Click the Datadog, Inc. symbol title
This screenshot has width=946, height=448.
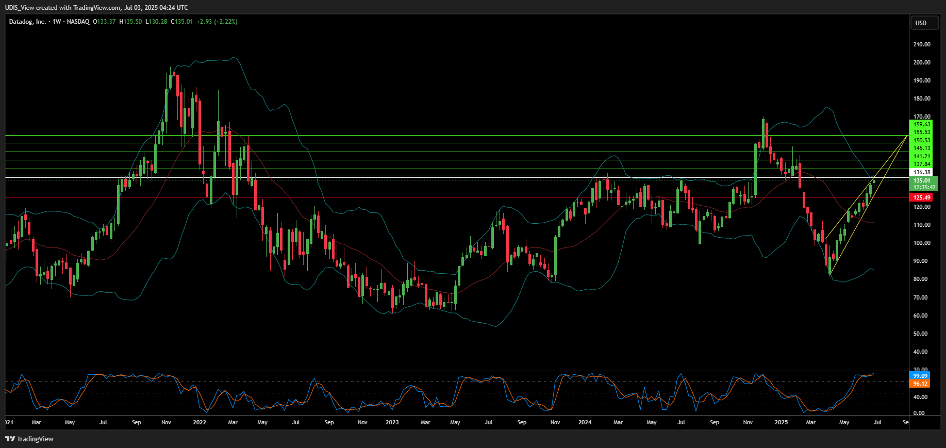[x=27, y=22]
